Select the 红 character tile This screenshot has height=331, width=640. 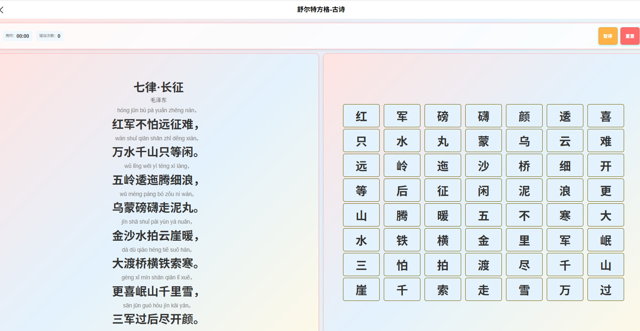(361, 116)
